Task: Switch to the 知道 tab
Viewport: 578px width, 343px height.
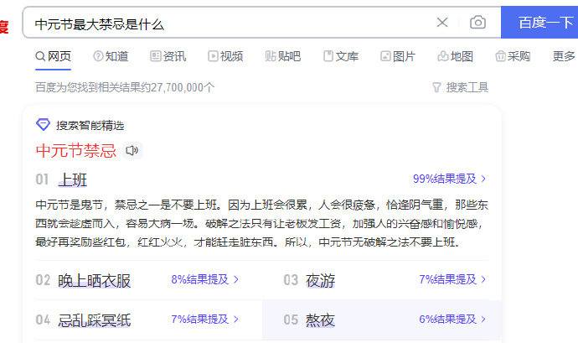Action: pos(111,56)
